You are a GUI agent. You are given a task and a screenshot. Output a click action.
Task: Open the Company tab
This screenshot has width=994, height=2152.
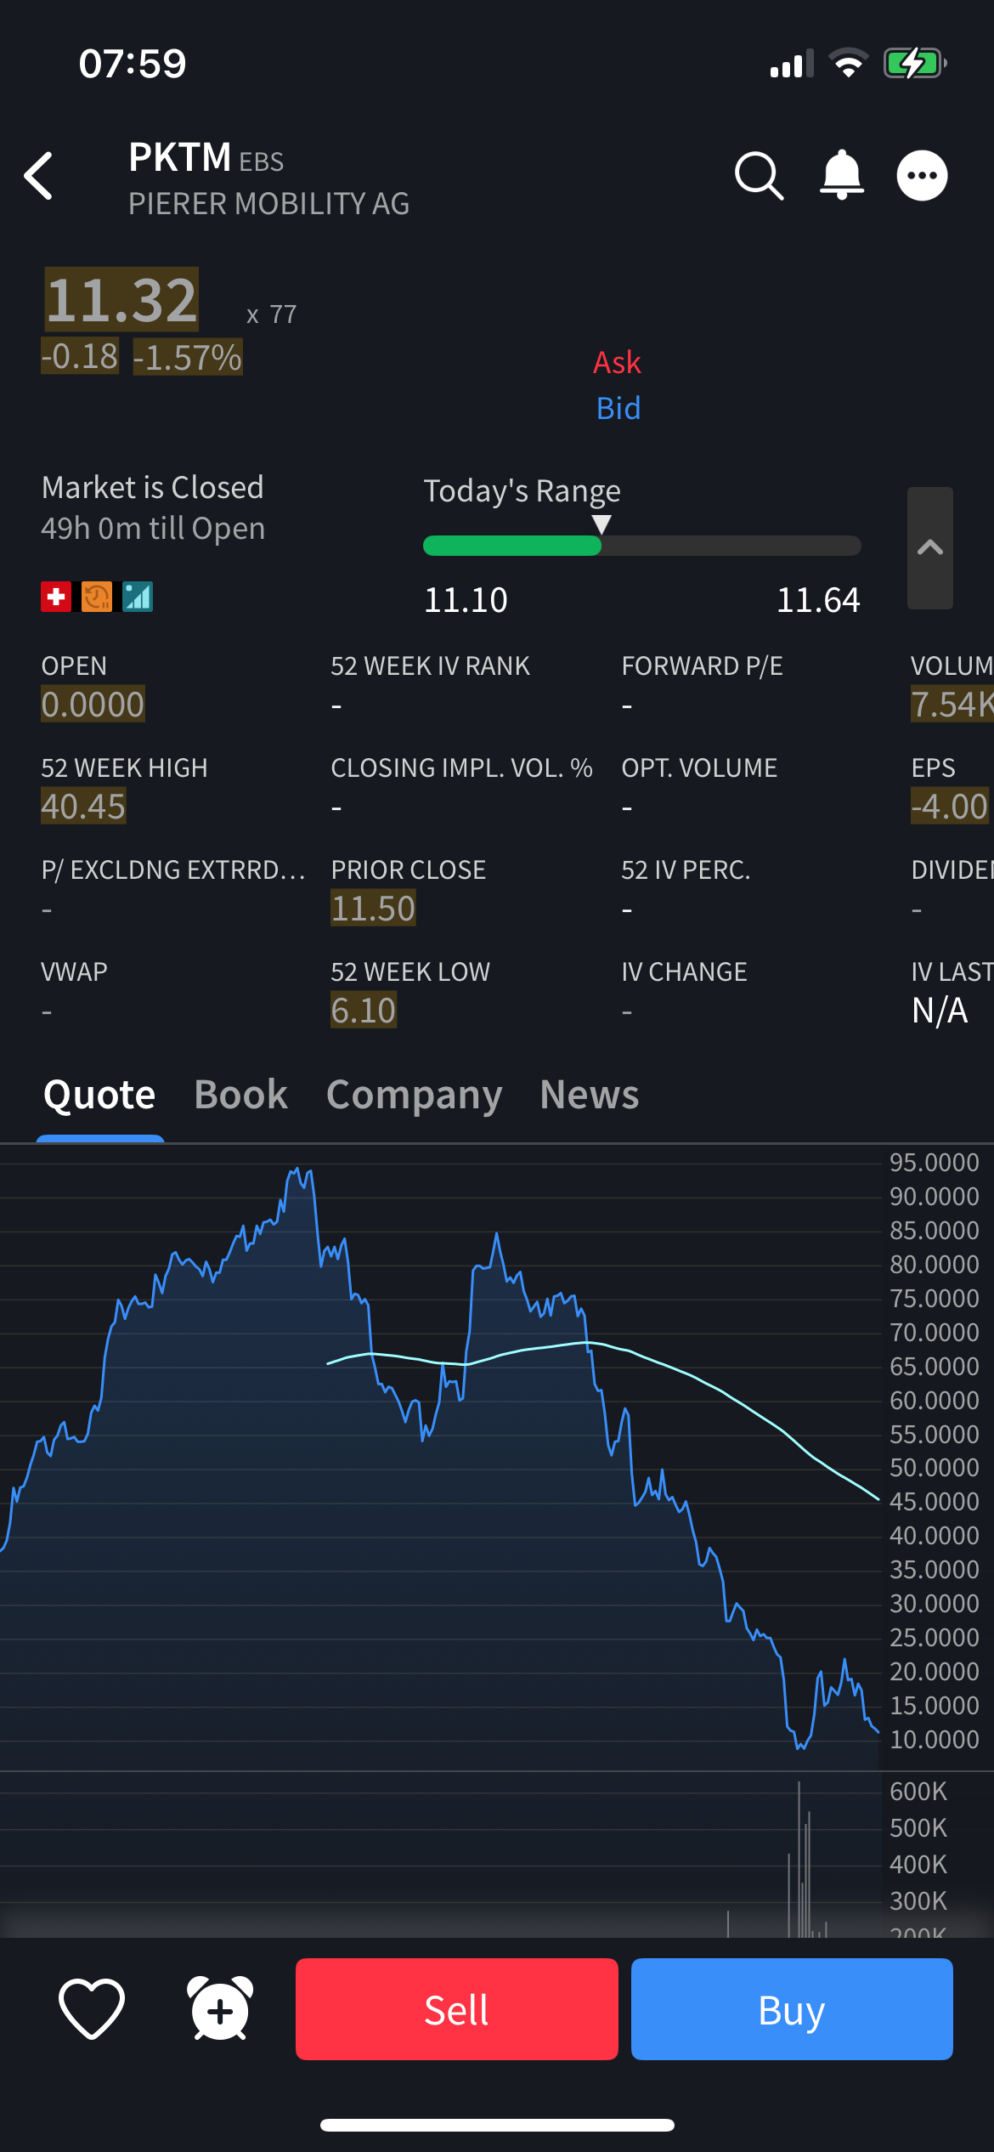pos(414,1096)
